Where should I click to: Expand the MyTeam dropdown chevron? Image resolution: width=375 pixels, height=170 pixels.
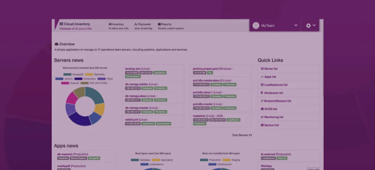click(x=296, y=25)
